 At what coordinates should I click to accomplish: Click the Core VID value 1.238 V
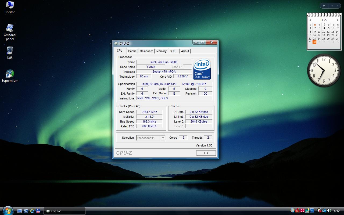point(182,76)
